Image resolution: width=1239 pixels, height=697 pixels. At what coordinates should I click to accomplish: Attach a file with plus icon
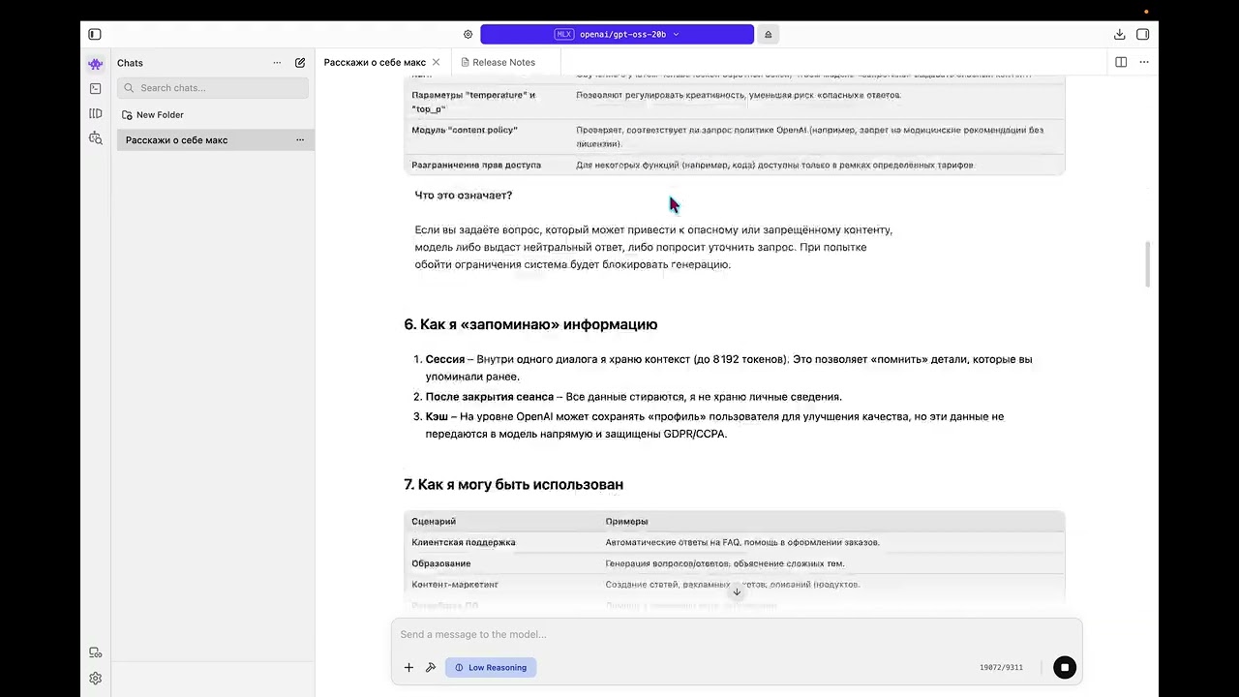pos(408,667)
